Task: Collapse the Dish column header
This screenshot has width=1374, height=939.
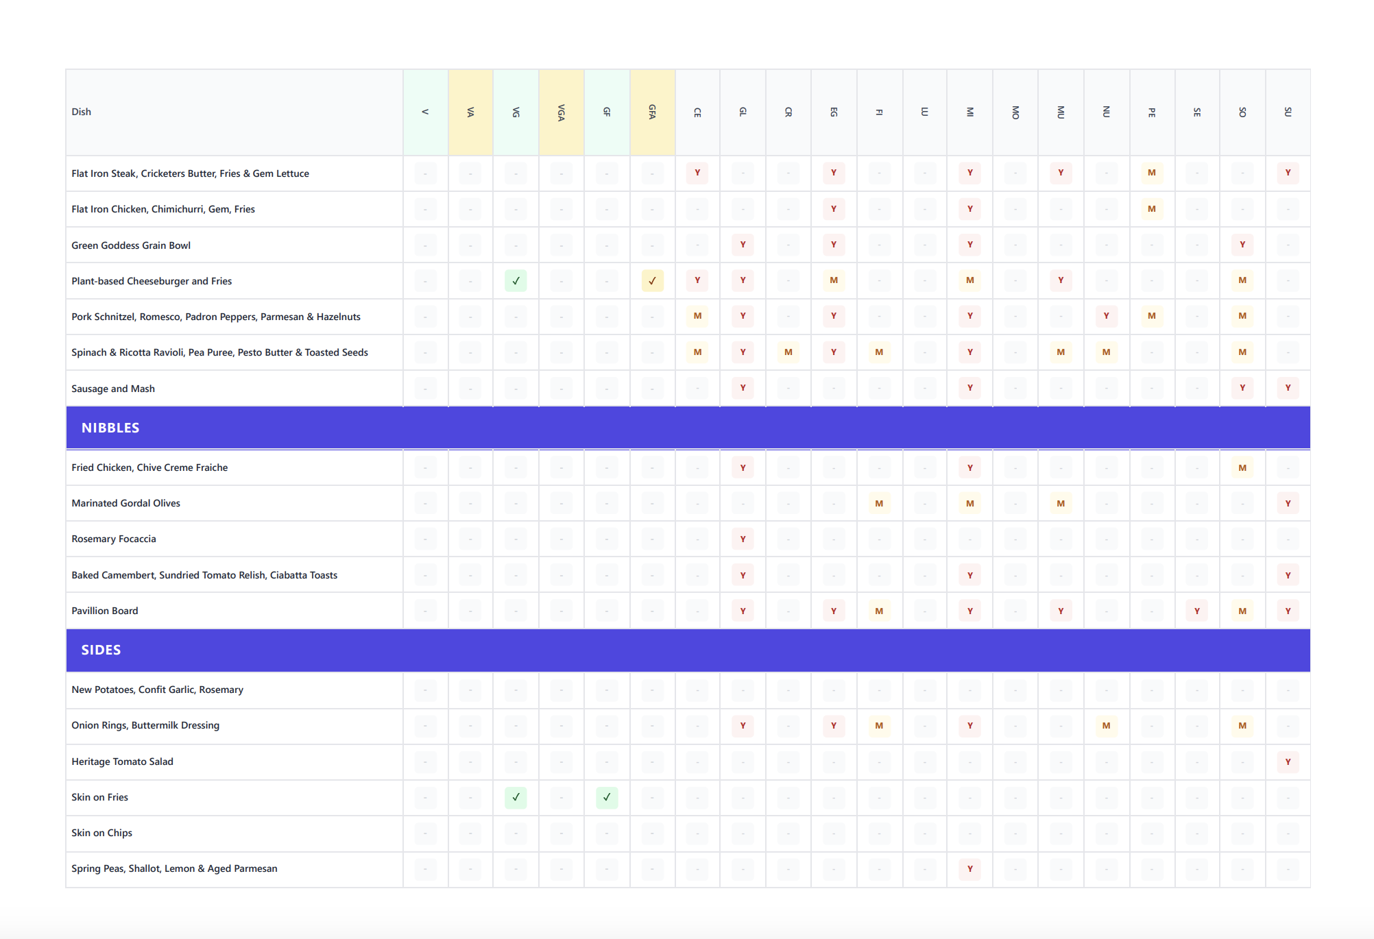Action: pyautogui.click(x=81, y=111)
